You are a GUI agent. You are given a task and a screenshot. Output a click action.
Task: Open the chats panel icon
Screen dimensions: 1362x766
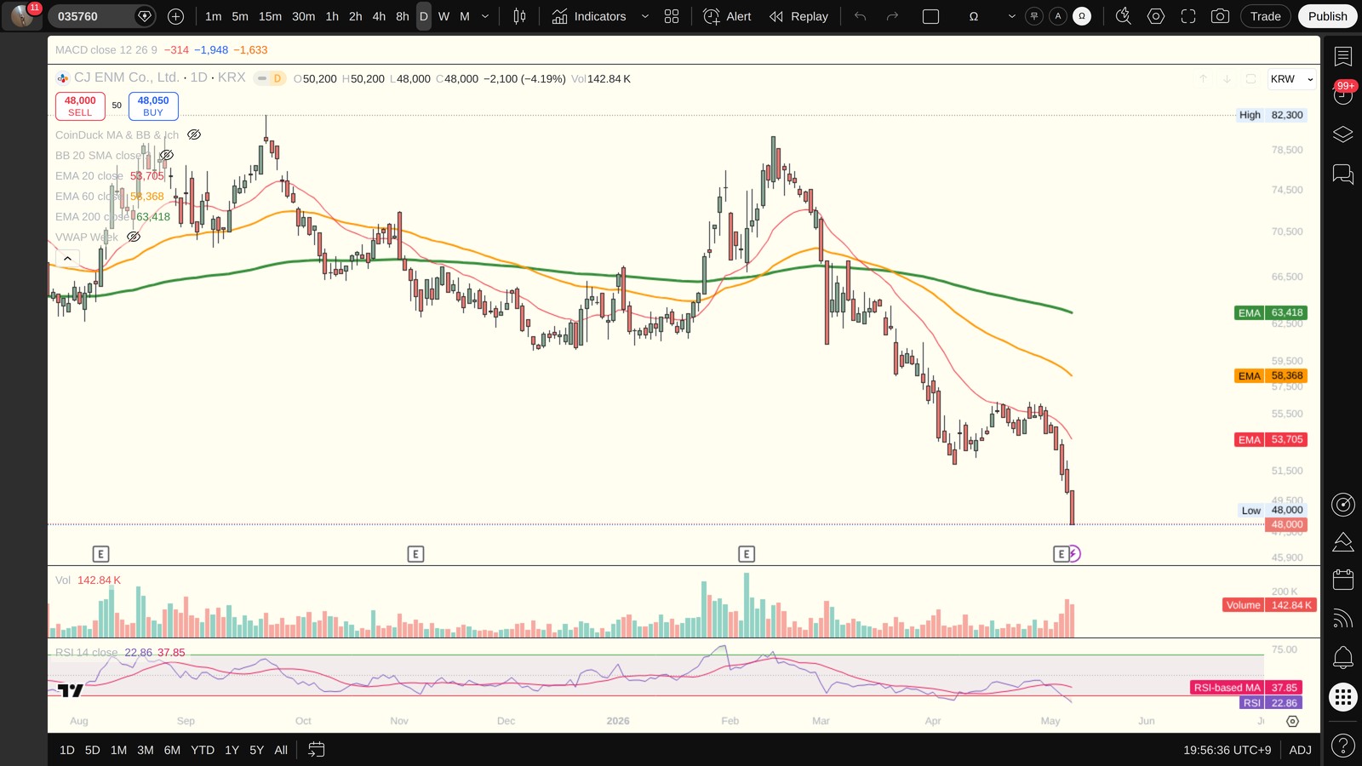(1343, 174)
